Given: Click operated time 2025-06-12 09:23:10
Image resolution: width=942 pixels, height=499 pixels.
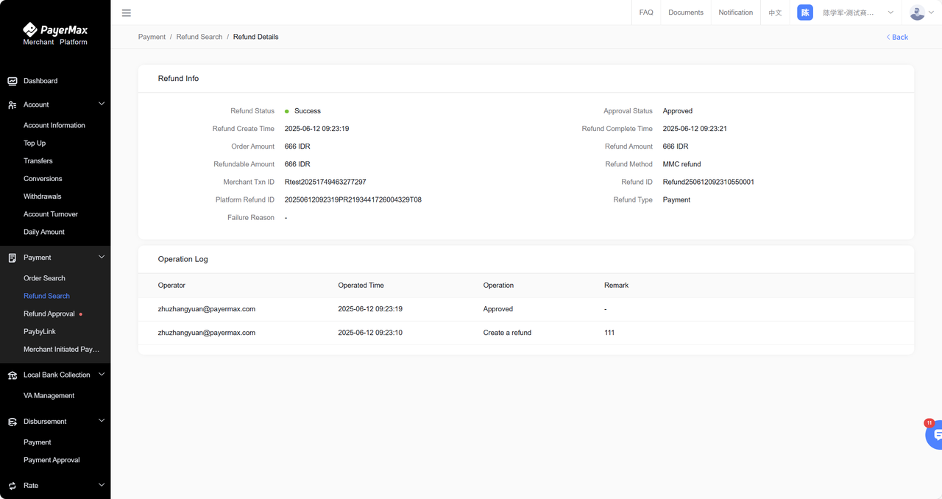Looking at the screenshot, I should (x=370, y=333).
